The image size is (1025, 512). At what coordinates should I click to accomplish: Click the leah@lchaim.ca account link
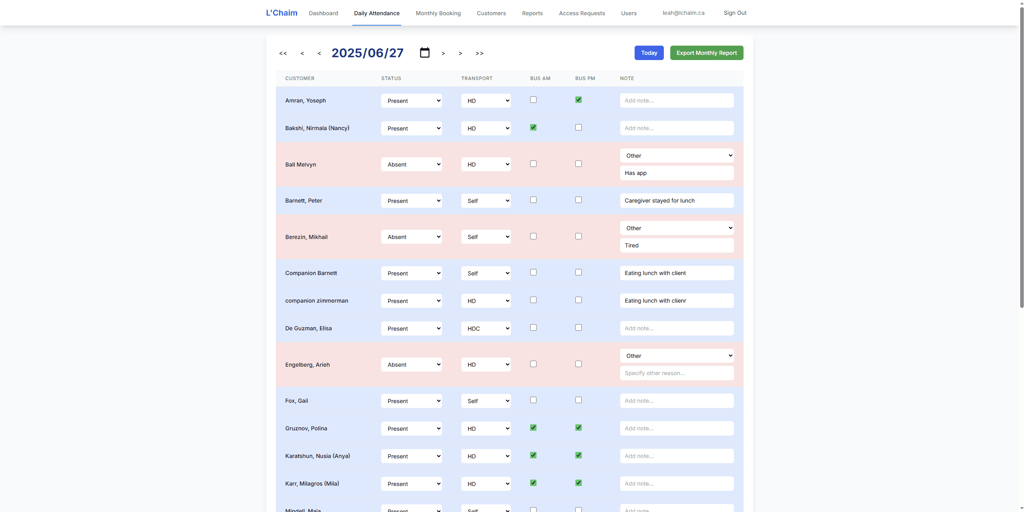click(x=683, y=13)
